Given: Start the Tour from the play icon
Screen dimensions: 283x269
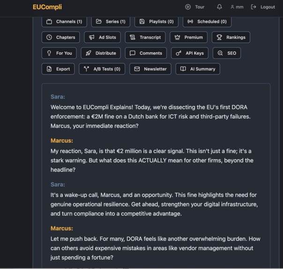Looking at the screenshot, I should click(x=188, y=7).
